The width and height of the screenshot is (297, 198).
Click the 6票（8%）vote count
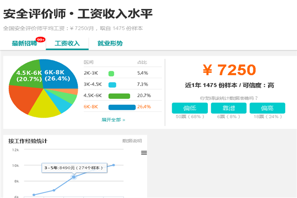[229, 116]
